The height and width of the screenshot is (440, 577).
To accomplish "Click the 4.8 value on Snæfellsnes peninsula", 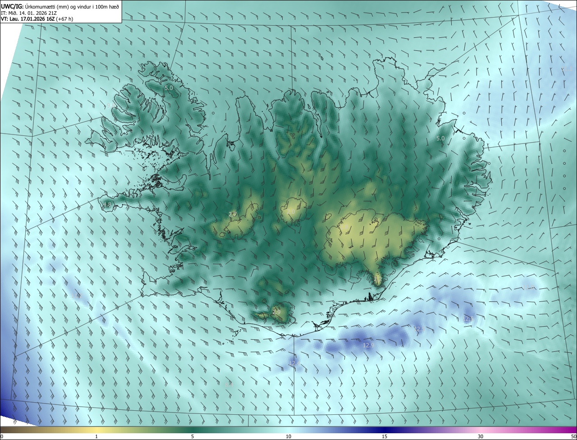I will [x=107, y=205].
